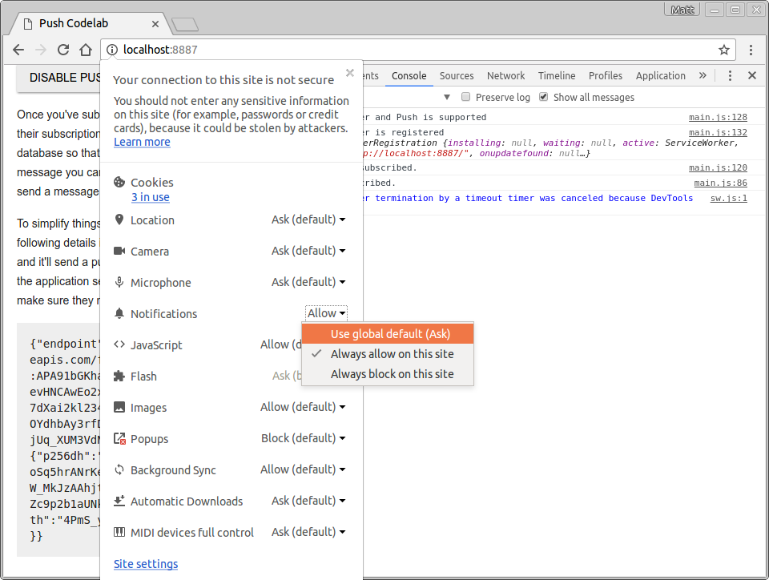Open the Popups Block (default) dropdown
The width and height of the screenshot is (769, 580).
pyautogui.click(x=304, y=438)
